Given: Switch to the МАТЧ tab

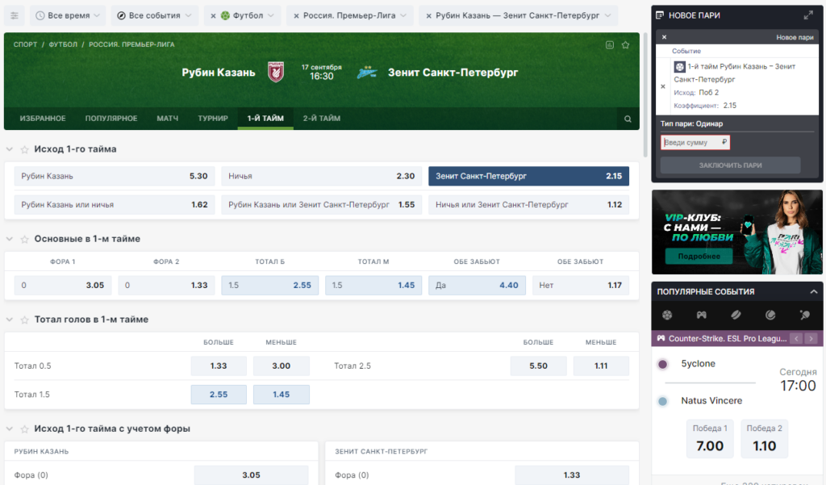Looking at the screenshot, I should click(168, 118).
